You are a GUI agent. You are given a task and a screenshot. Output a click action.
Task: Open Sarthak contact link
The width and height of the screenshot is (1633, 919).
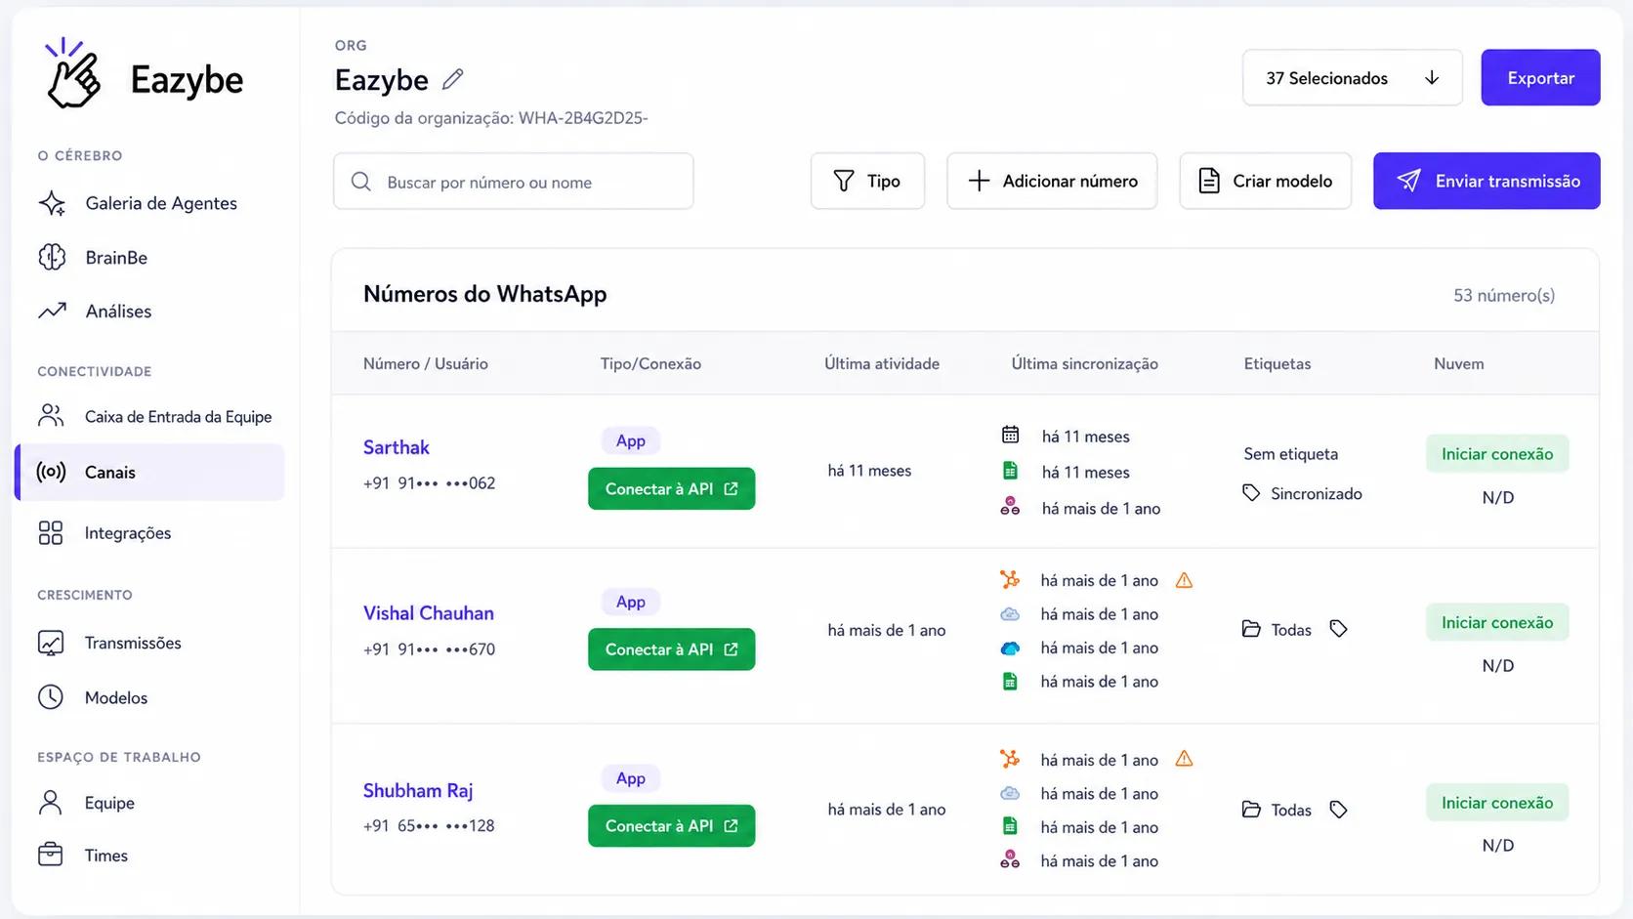coord(396,447)
